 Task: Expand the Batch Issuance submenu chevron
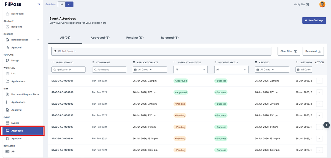coord(38,40)
